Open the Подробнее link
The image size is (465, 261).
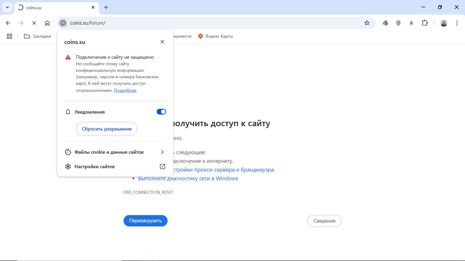click(x=125, y=90)
